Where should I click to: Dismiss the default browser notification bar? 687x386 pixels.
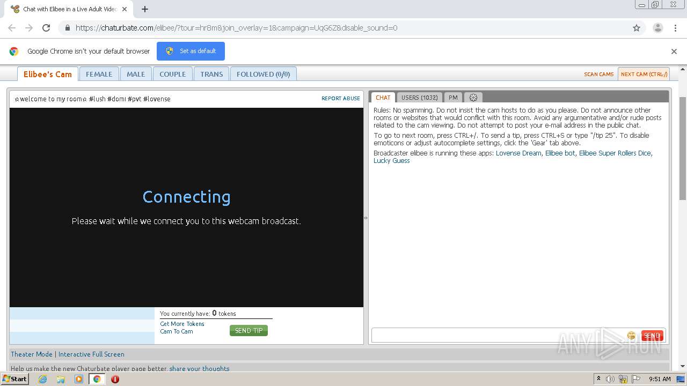click(674, 51)
